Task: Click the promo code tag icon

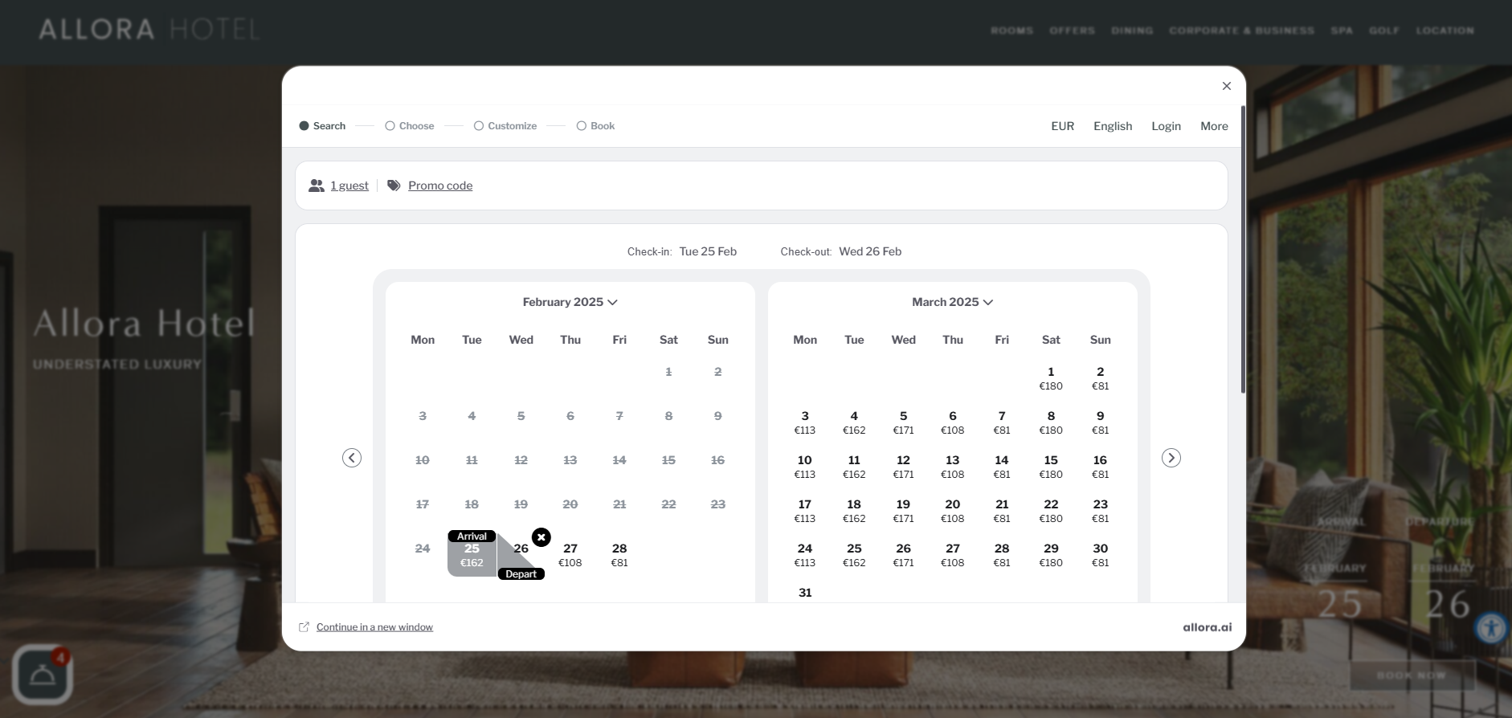Action: tap(394, 186)
